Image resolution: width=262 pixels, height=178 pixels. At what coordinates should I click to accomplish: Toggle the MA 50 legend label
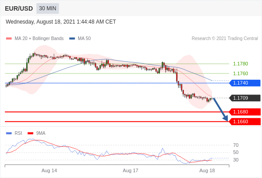pyautogui.click(x=84, y=39)
